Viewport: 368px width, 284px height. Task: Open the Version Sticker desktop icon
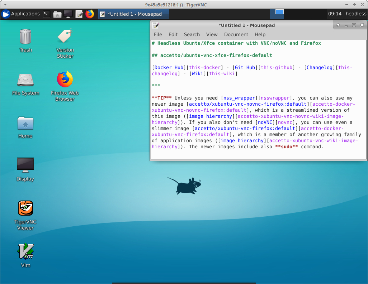point(65,43)
